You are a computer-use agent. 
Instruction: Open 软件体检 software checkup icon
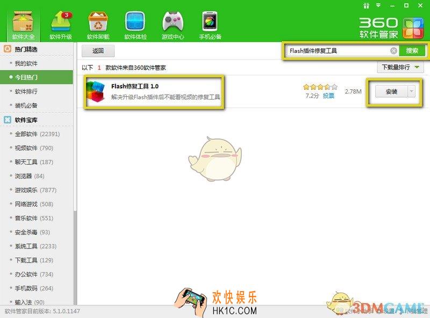(x=135, y=25)
